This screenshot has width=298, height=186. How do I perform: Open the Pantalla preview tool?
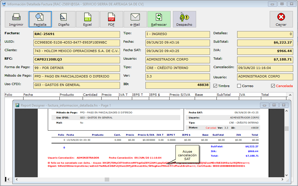coord(40,19)
